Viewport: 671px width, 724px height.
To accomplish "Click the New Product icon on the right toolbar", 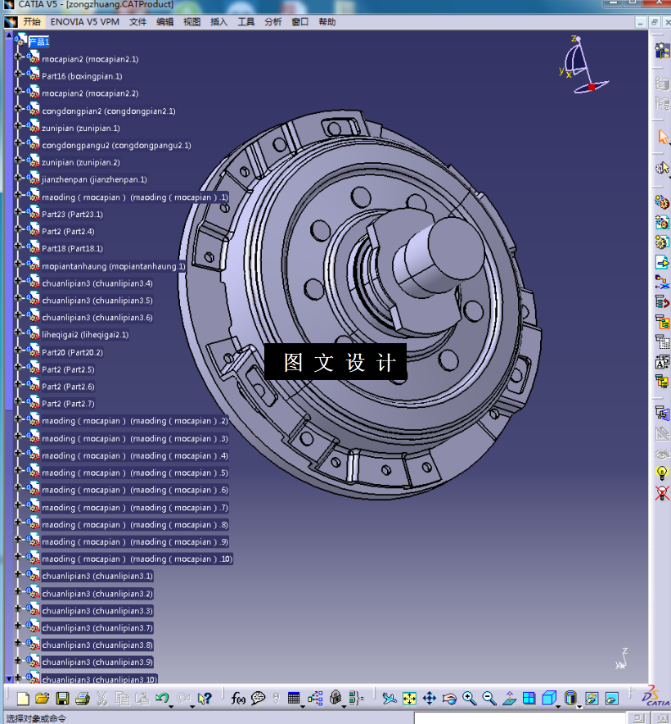I will (662, 222).
